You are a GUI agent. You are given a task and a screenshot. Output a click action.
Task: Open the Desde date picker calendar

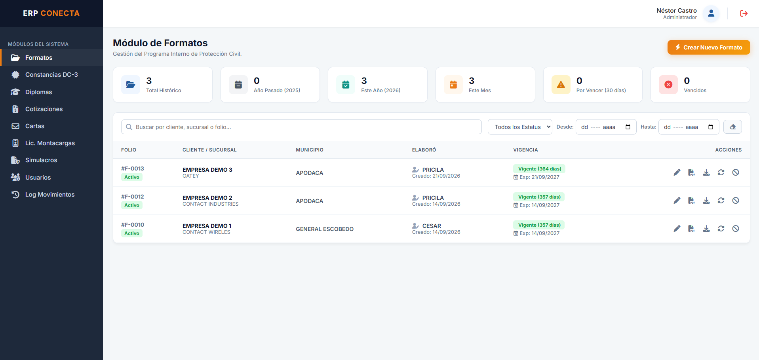click(628, 127)
